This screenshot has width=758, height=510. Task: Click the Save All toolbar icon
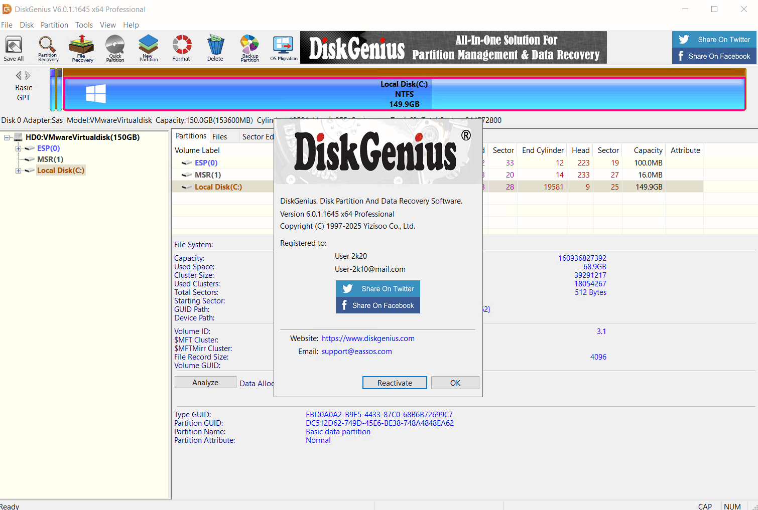tap(14, 48)
